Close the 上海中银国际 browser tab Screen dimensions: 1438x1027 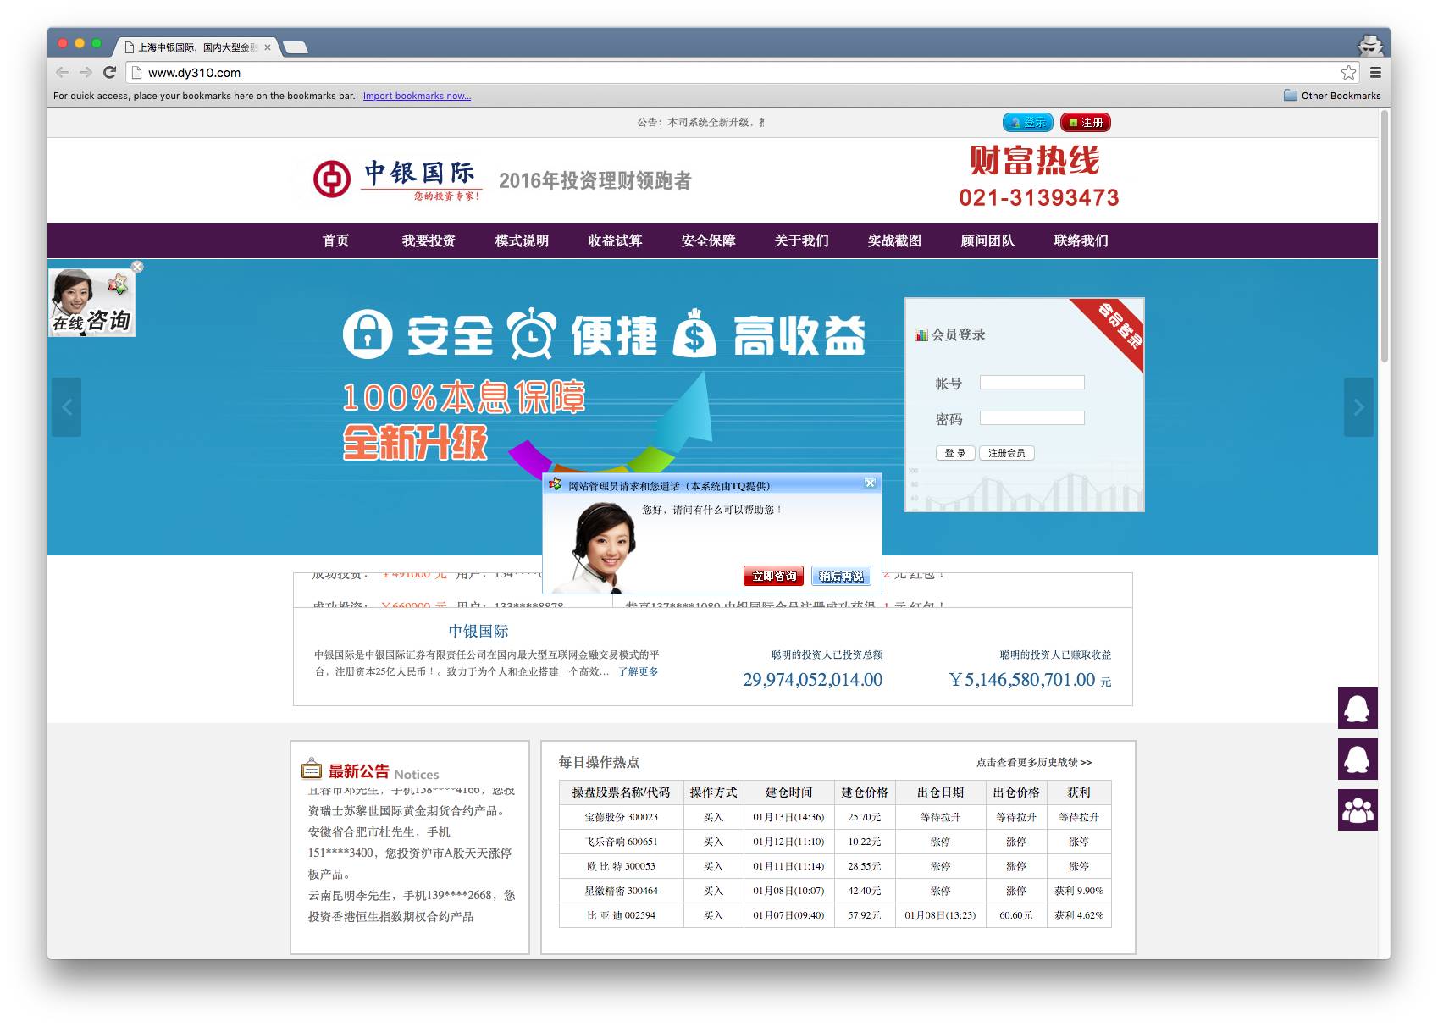pos(268,47)
